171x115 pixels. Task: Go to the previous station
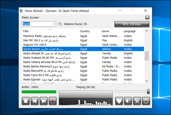point(34,101)
